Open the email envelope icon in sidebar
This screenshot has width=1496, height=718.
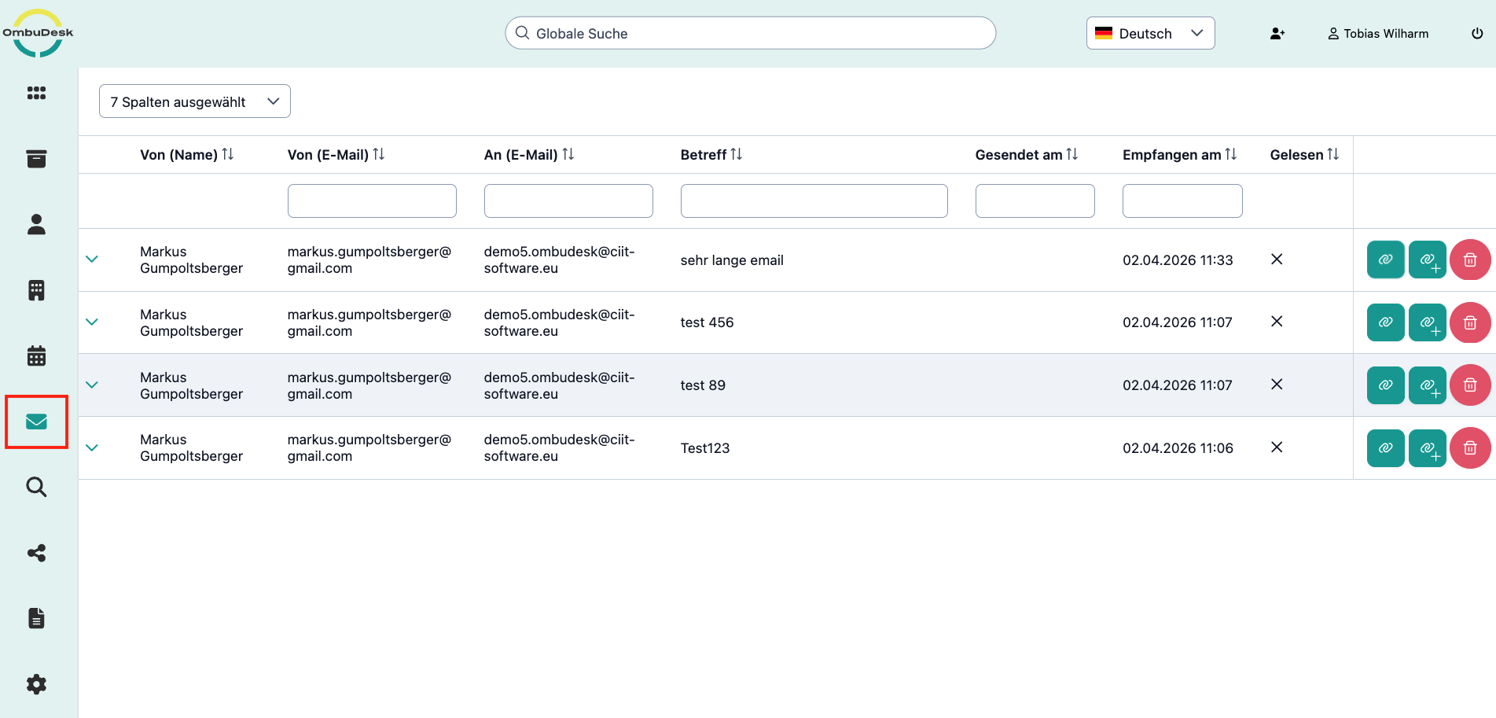click(x=36, y=422)
